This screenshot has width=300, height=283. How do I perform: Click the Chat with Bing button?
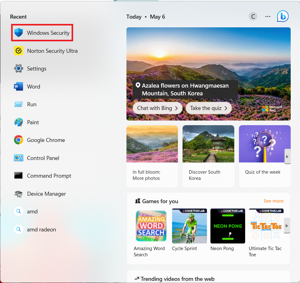[x=157, y=108]
